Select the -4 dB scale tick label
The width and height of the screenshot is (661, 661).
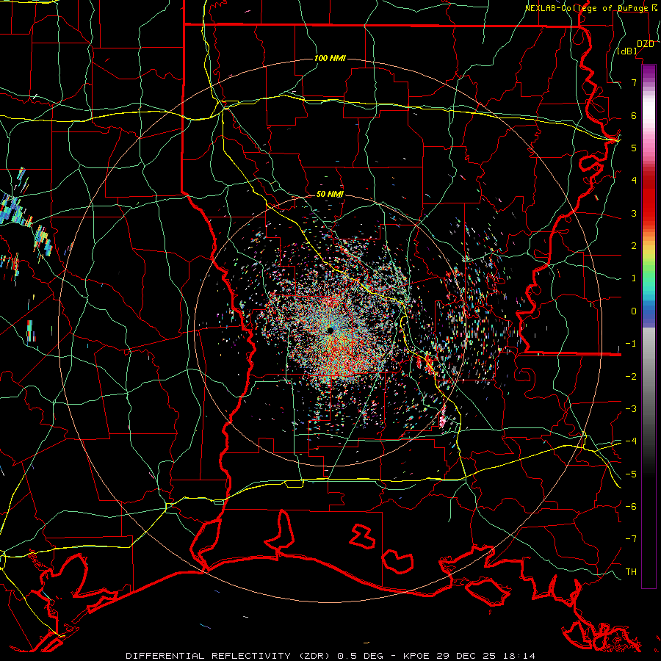[x=631, y=441]
